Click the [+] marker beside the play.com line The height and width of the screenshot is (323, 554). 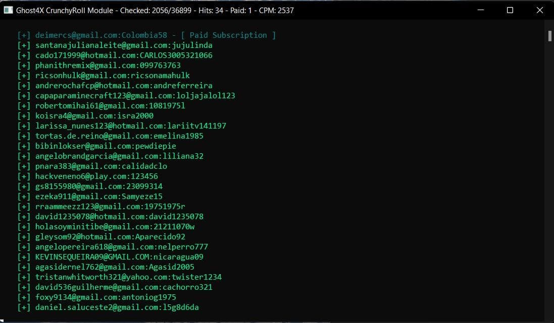pyautogui.click(x=24, y=176)
